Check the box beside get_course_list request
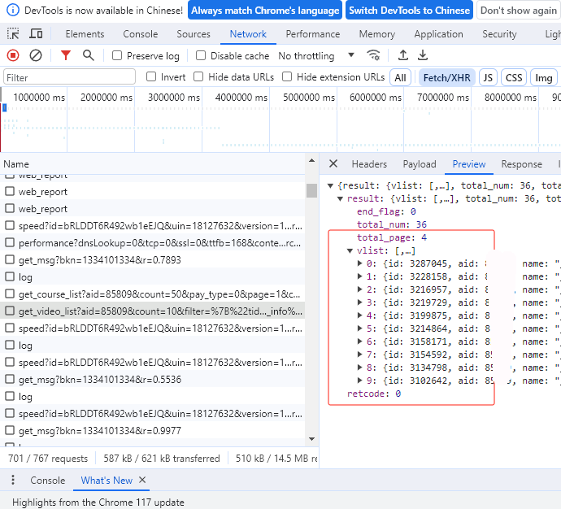Image resolution: width=561 pixels, height=509 pixels. [10, 294]
